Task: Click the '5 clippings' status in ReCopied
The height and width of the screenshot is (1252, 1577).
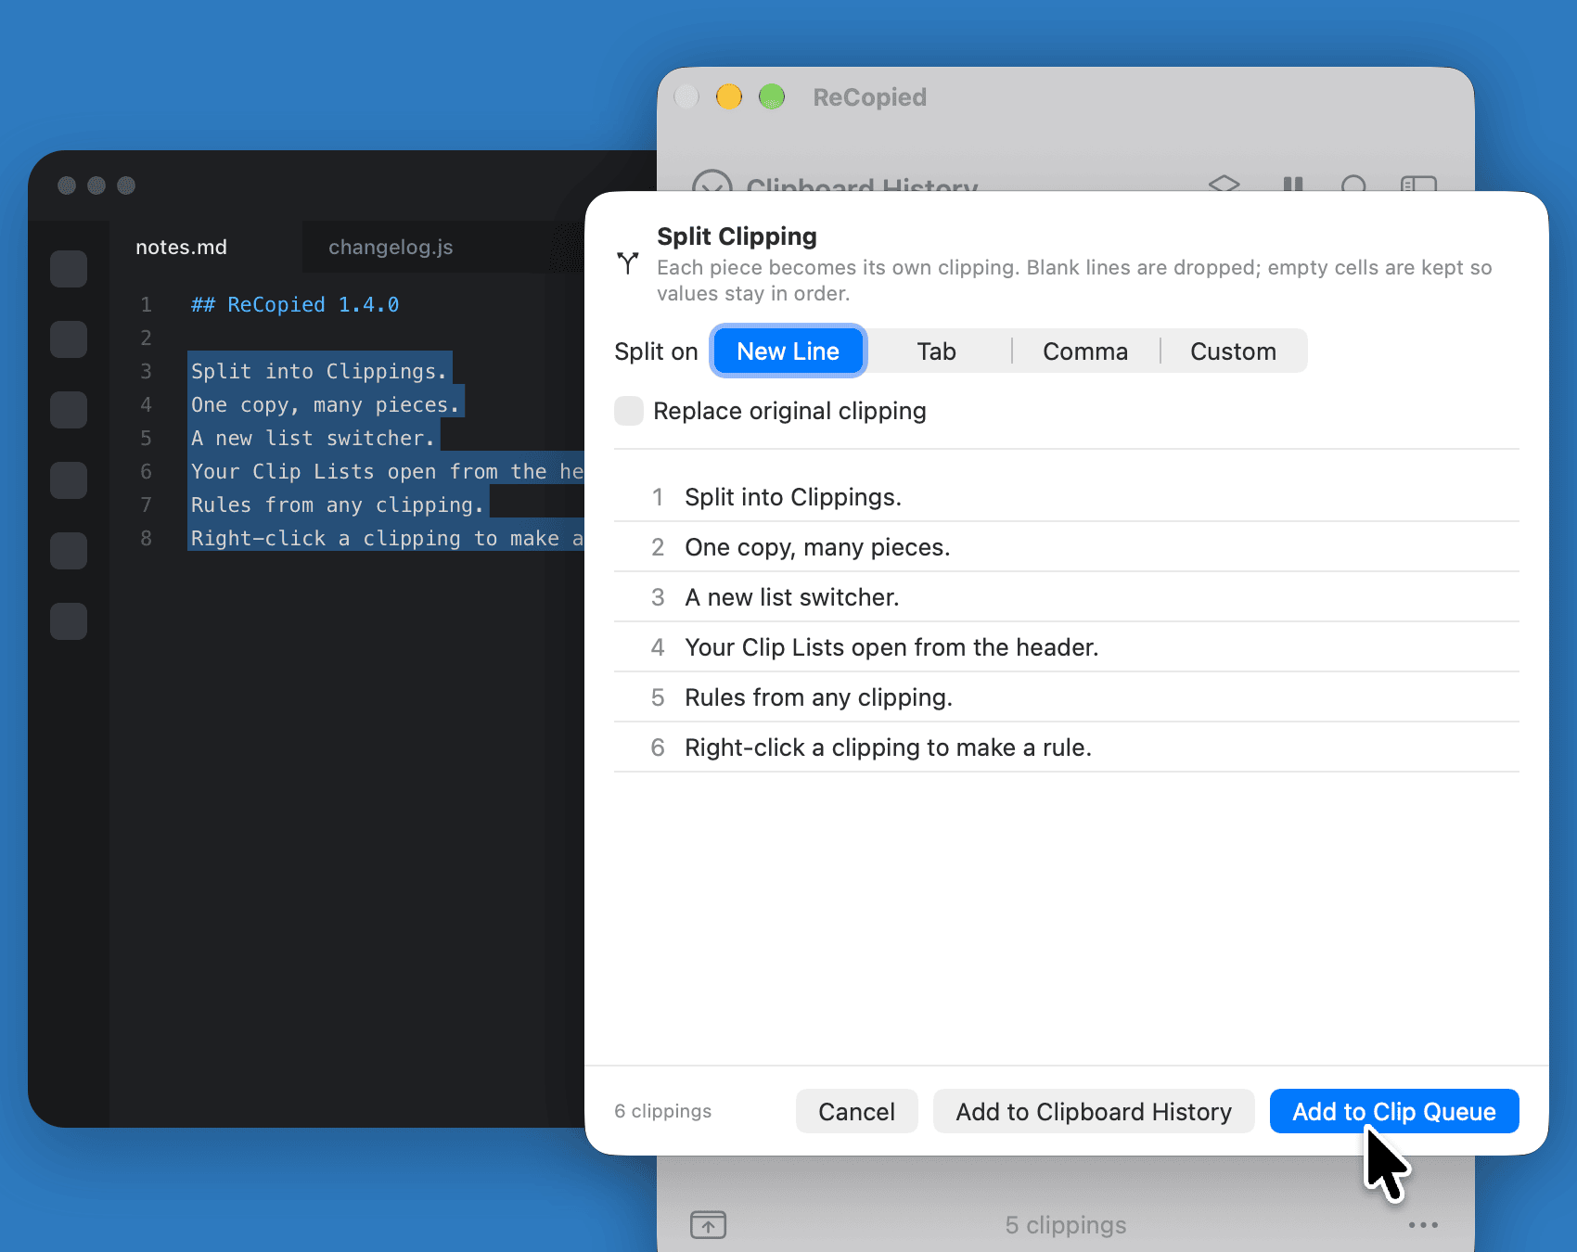Action: coord(1066,1225)
